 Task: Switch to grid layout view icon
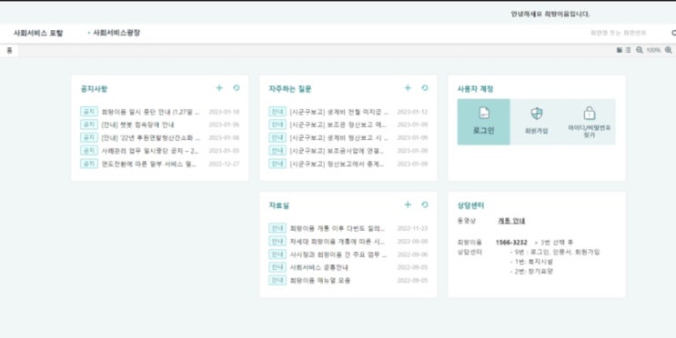click(x=620, y=50)
